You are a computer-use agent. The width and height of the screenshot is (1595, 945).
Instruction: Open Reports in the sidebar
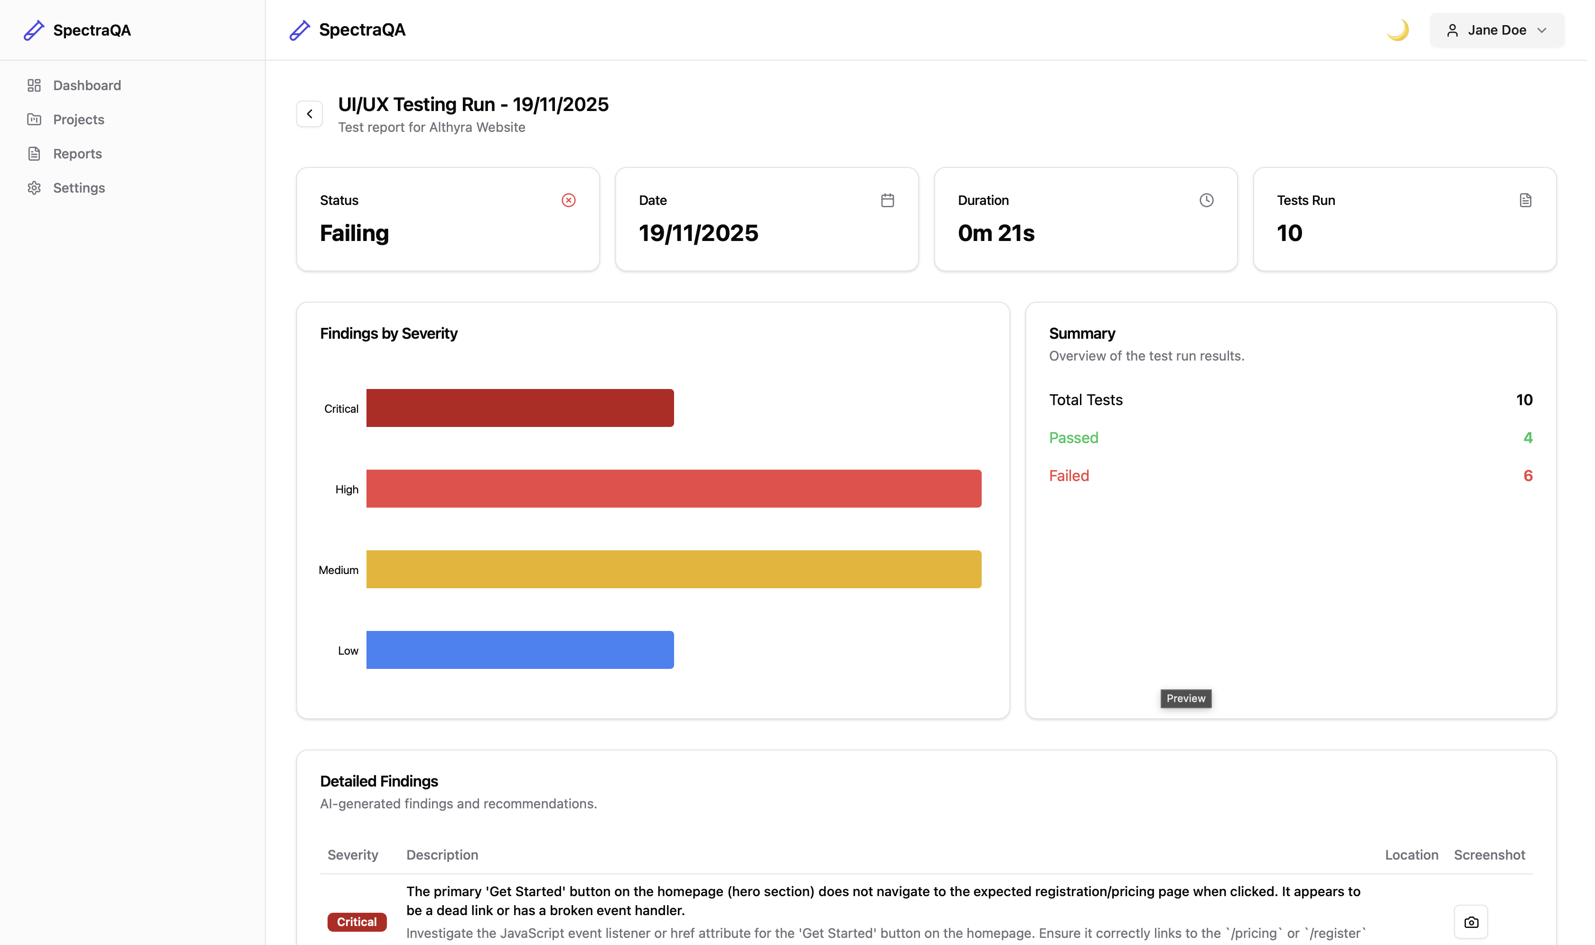coord(77,153)
